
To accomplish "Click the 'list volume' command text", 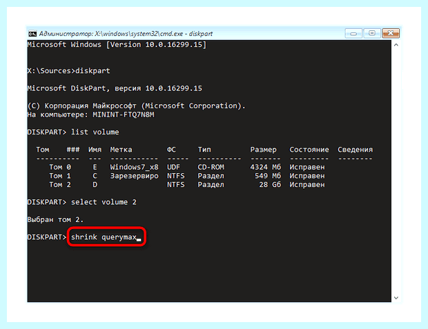I will [95, 132].
